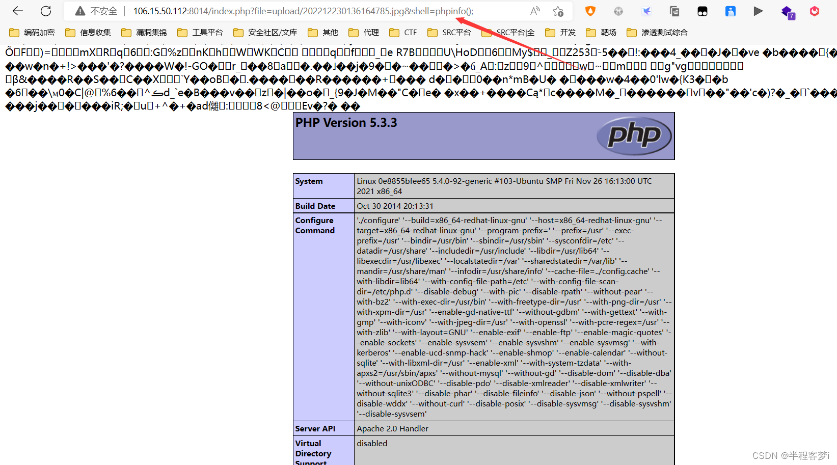The height and width of the screenshot is (465, 837).
Task: Open the 漏洞集锦 bookmark folder
Action: [144, 33]
